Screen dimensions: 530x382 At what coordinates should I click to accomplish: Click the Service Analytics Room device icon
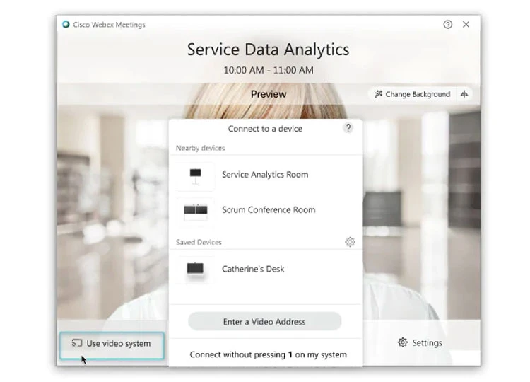coord(195,176)
